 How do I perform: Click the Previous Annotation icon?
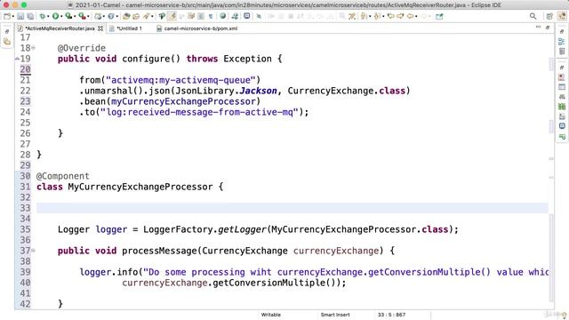(377, 16)
